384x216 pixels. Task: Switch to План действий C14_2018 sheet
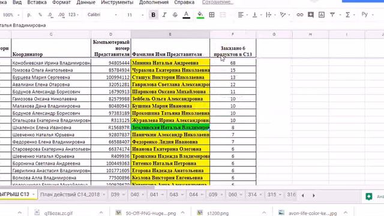tap(70, 194)
